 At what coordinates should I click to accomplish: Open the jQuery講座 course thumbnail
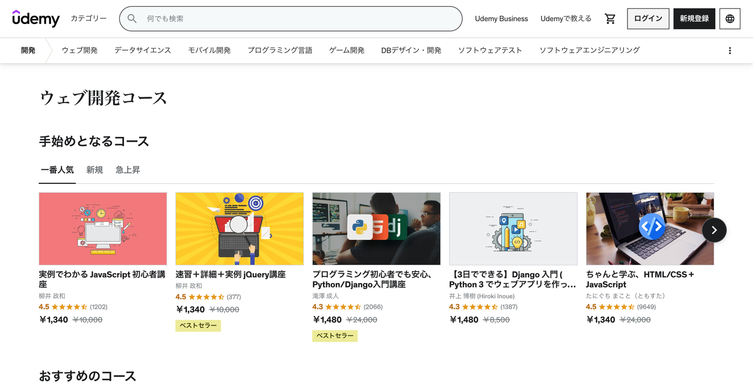(239, 229)
